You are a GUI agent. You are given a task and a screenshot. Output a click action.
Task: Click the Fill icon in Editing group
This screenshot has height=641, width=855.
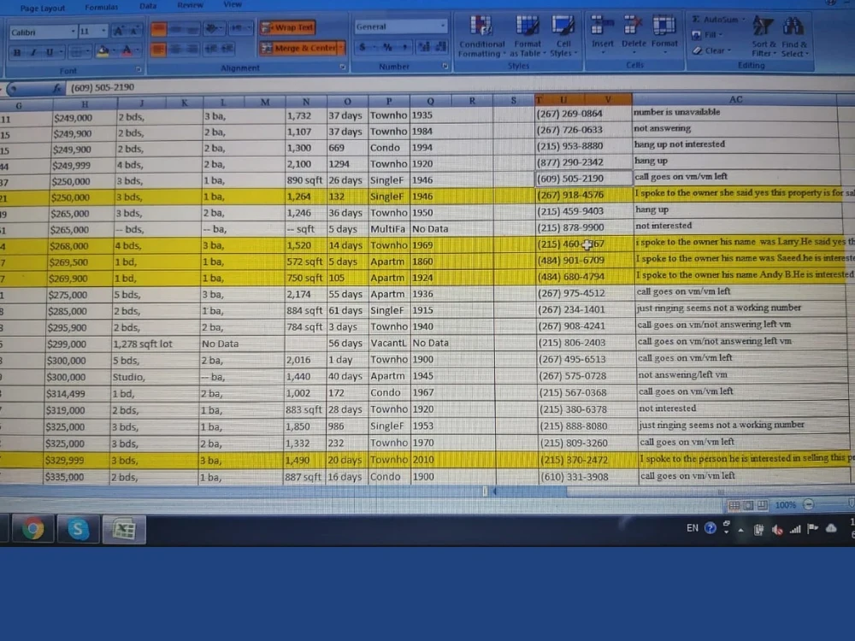[x=696, y=35]
